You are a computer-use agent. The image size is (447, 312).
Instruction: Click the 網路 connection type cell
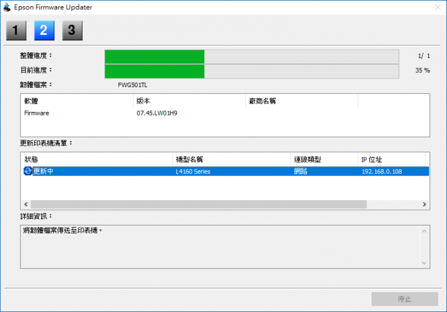coord(300,171)
